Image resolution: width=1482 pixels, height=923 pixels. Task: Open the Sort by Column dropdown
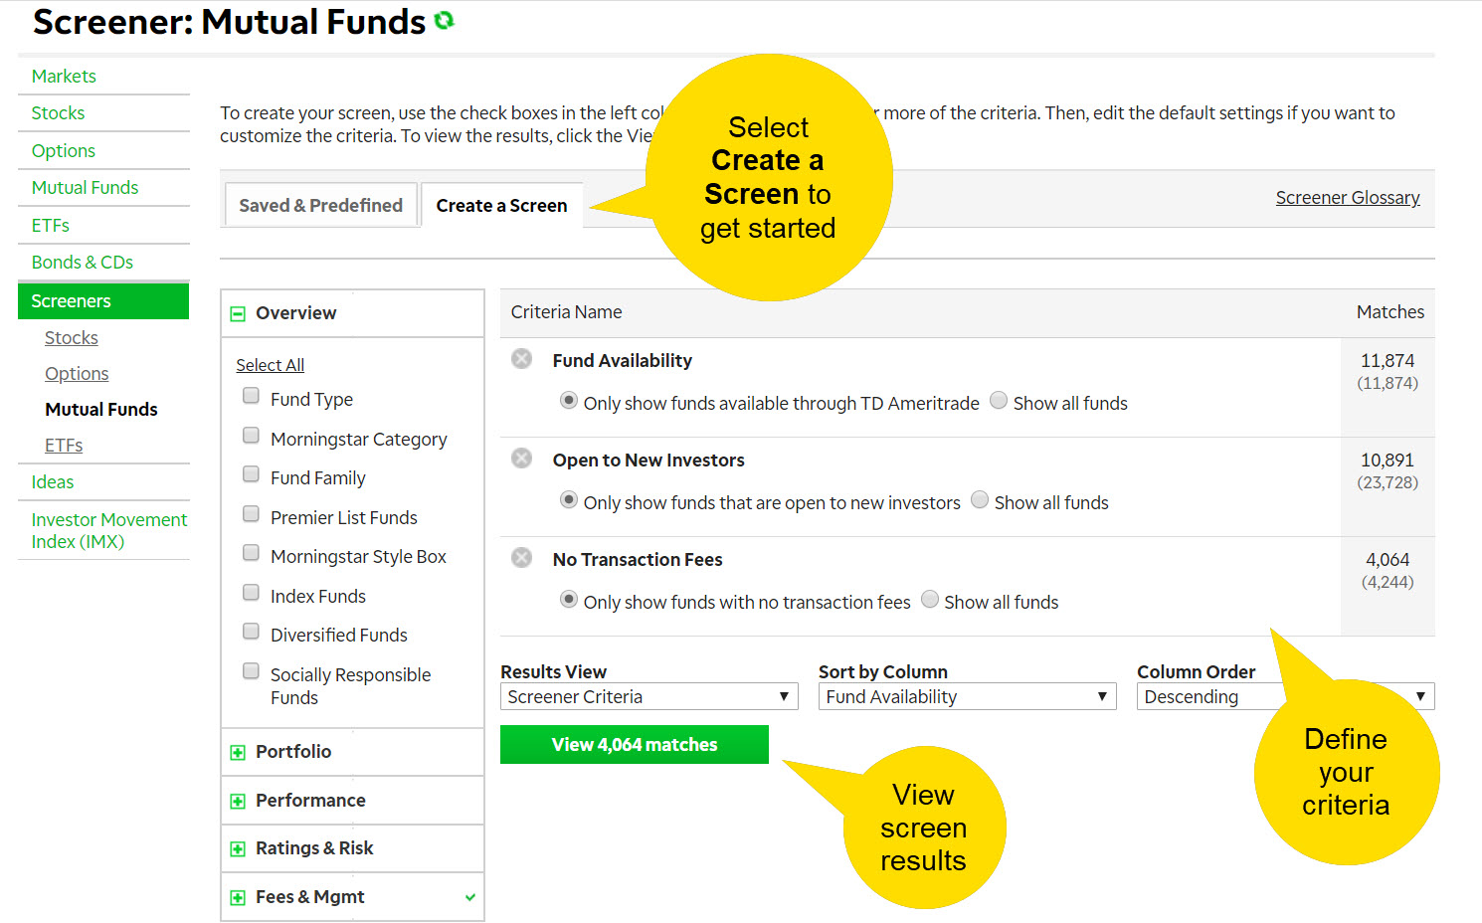pos(966,696)
